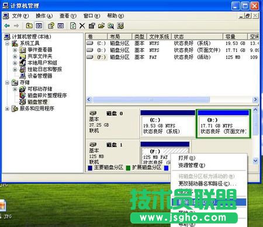Click the Help toolbar icon after Properties

click(61, 26)
